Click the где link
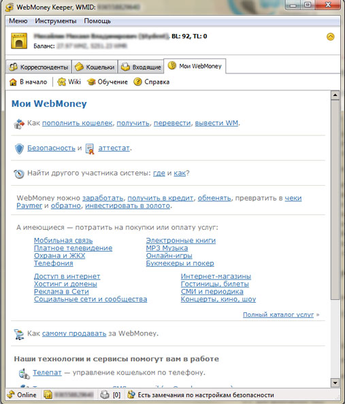This screenshot has height=404, width=345. [159, 173]
